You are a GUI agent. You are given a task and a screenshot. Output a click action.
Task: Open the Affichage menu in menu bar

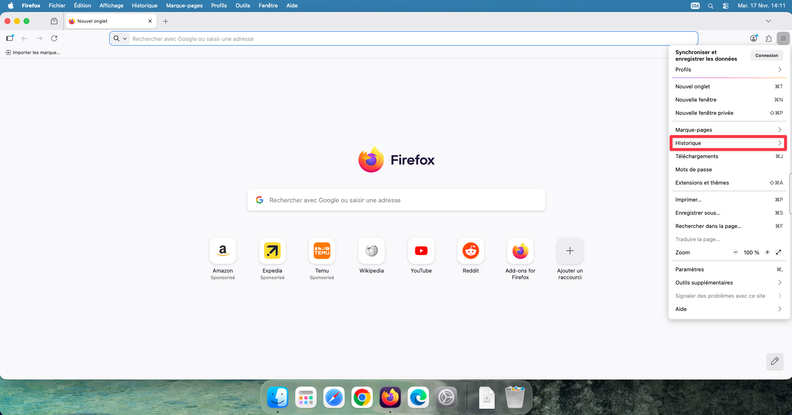coord(112,5)
